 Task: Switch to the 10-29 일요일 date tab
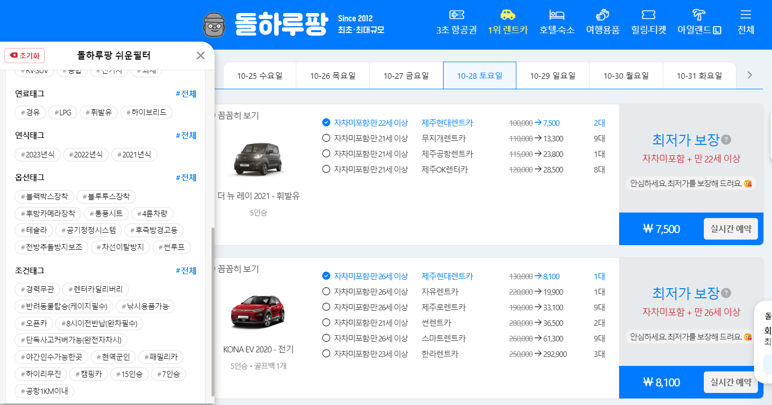tap(553, 76)
